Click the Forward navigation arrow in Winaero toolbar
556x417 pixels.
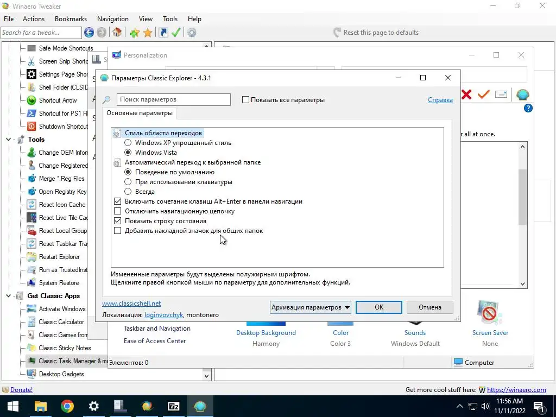tap(102, 33)
